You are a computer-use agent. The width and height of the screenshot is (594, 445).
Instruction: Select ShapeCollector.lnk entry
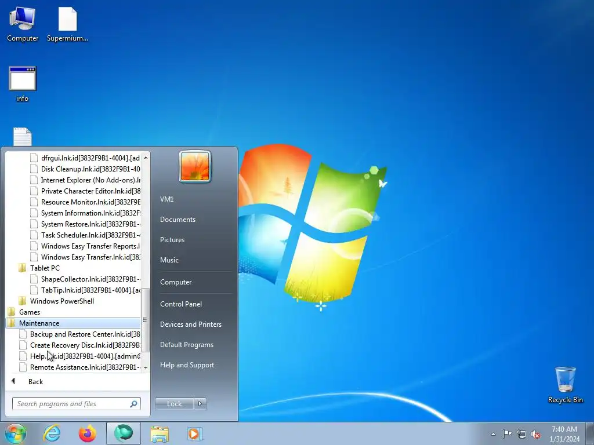(85, 279)
